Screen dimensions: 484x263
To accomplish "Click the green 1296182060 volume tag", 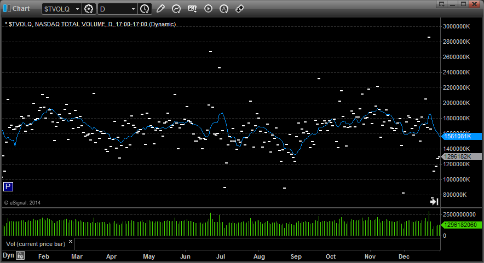I will [461, 225].
